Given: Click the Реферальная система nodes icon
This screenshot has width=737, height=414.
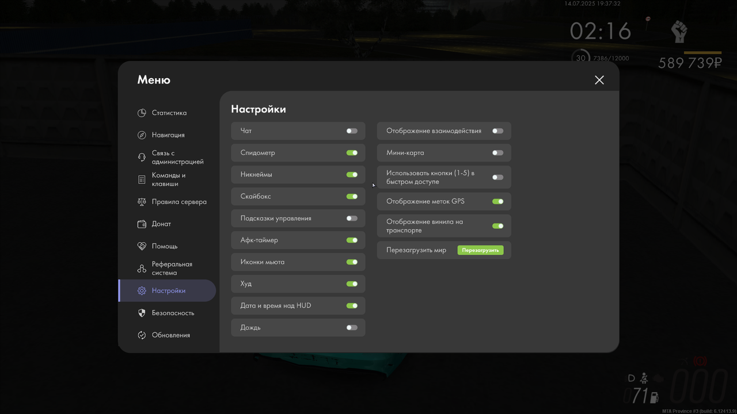Looking at the screenshot, I should 142,269.
